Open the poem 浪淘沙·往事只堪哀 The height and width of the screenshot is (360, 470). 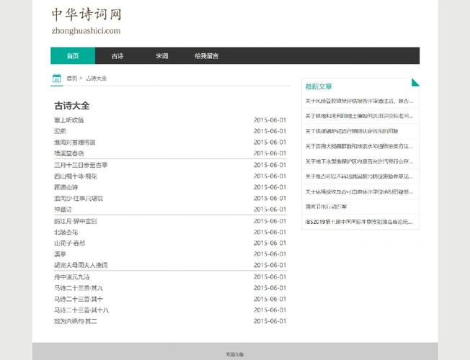79,198
